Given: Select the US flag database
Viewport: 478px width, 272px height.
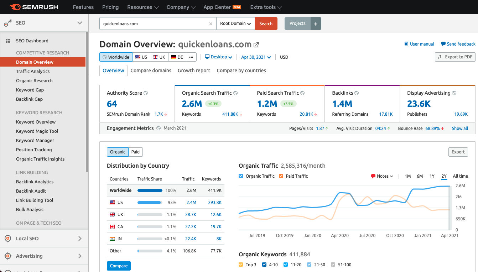Looking at the screenshot, I should (141, 57).
